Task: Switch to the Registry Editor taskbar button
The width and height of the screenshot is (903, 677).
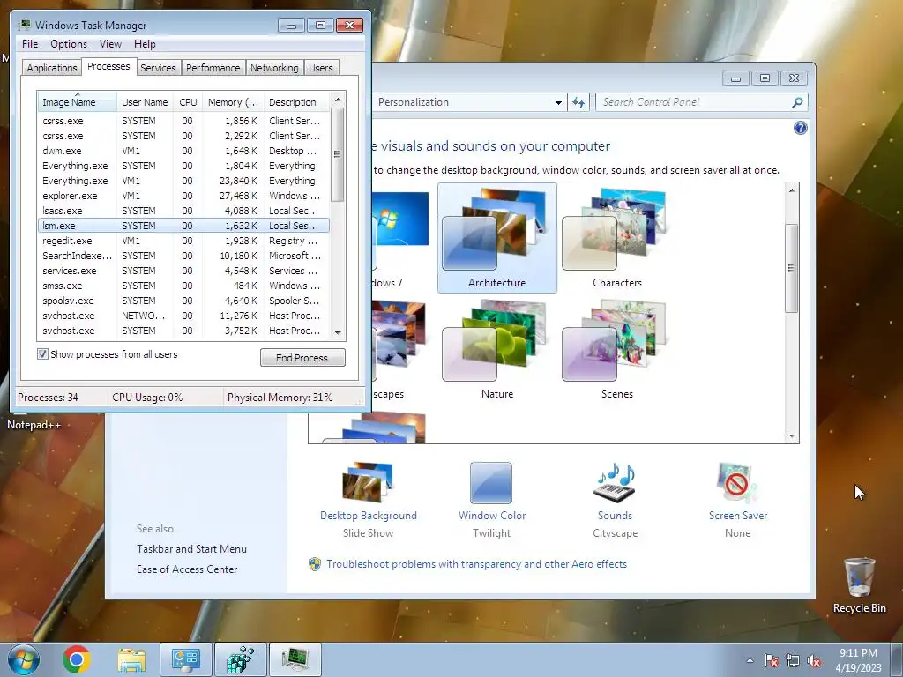Action: 240,659
